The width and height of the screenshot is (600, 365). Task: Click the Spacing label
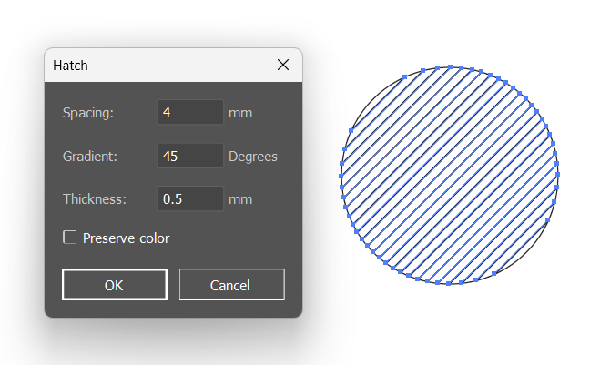point(88,113)
